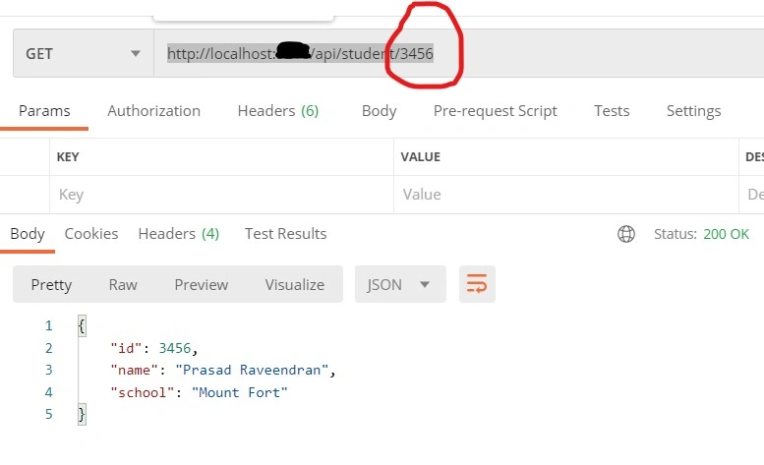This screenshot has height=465, width=764.
Task: Switch to the request Body tab
Action: click(x=380, y=111)
